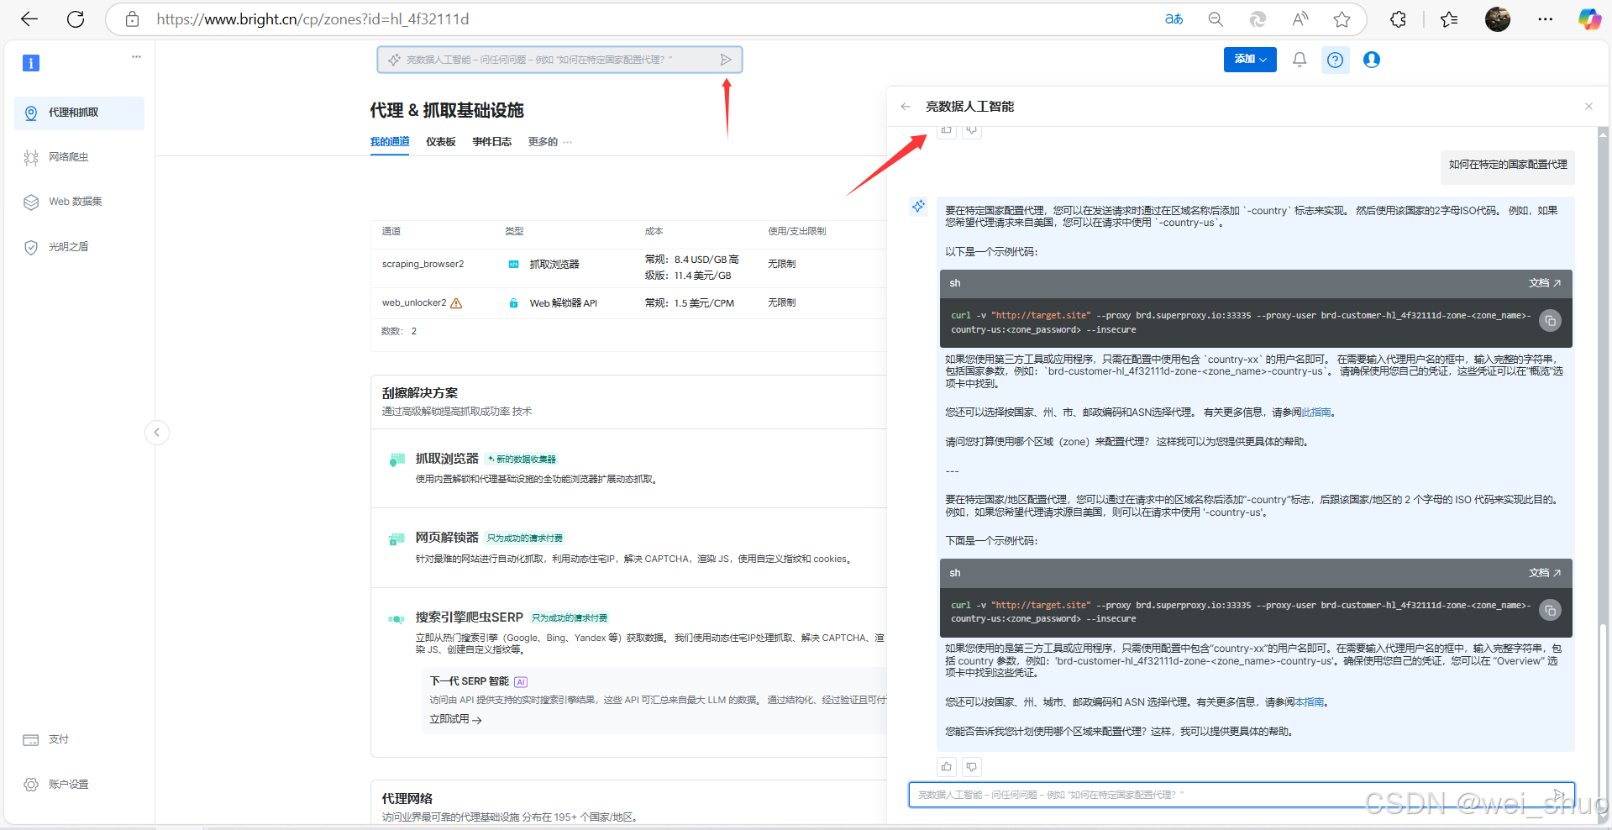Click the site info lock icon

click(132, 19)
